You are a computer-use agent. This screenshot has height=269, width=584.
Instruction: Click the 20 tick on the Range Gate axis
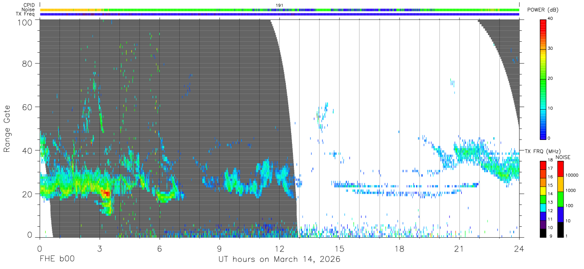27,194
